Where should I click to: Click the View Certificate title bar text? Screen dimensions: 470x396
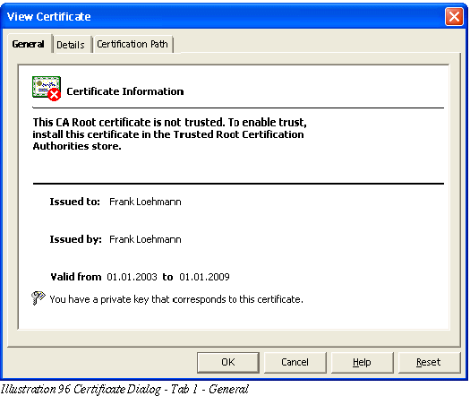pos(49,16)
